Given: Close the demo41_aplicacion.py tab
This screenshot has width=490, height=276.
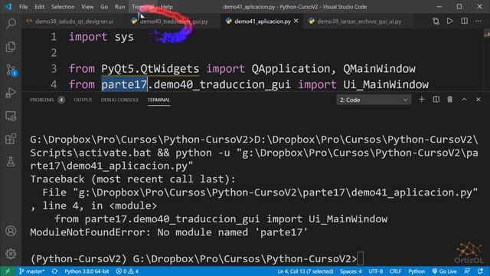Looking at the screenshot, I should (x=296, y=21).
